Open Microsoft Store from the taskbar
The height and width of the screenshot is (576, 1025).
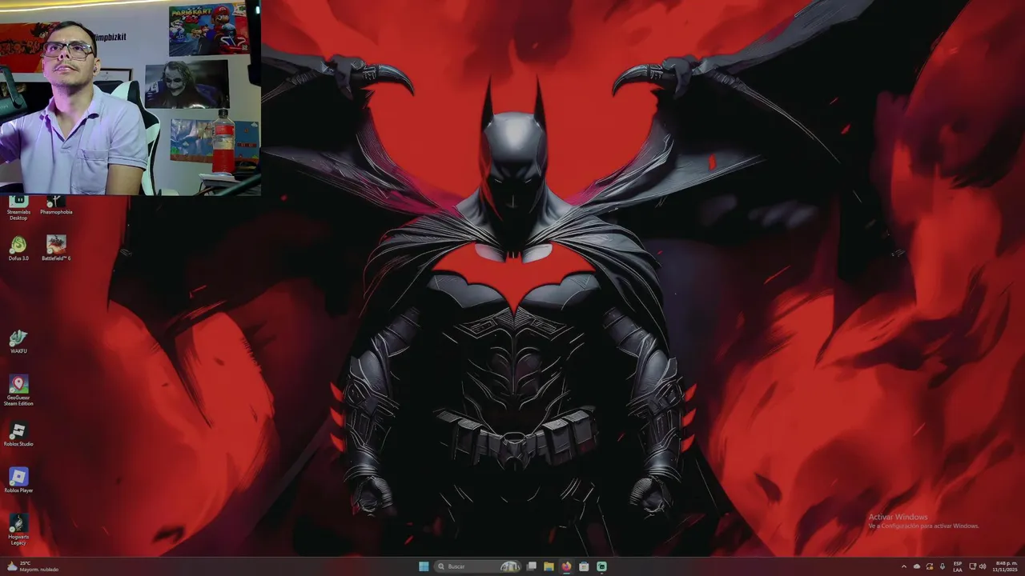584,566
